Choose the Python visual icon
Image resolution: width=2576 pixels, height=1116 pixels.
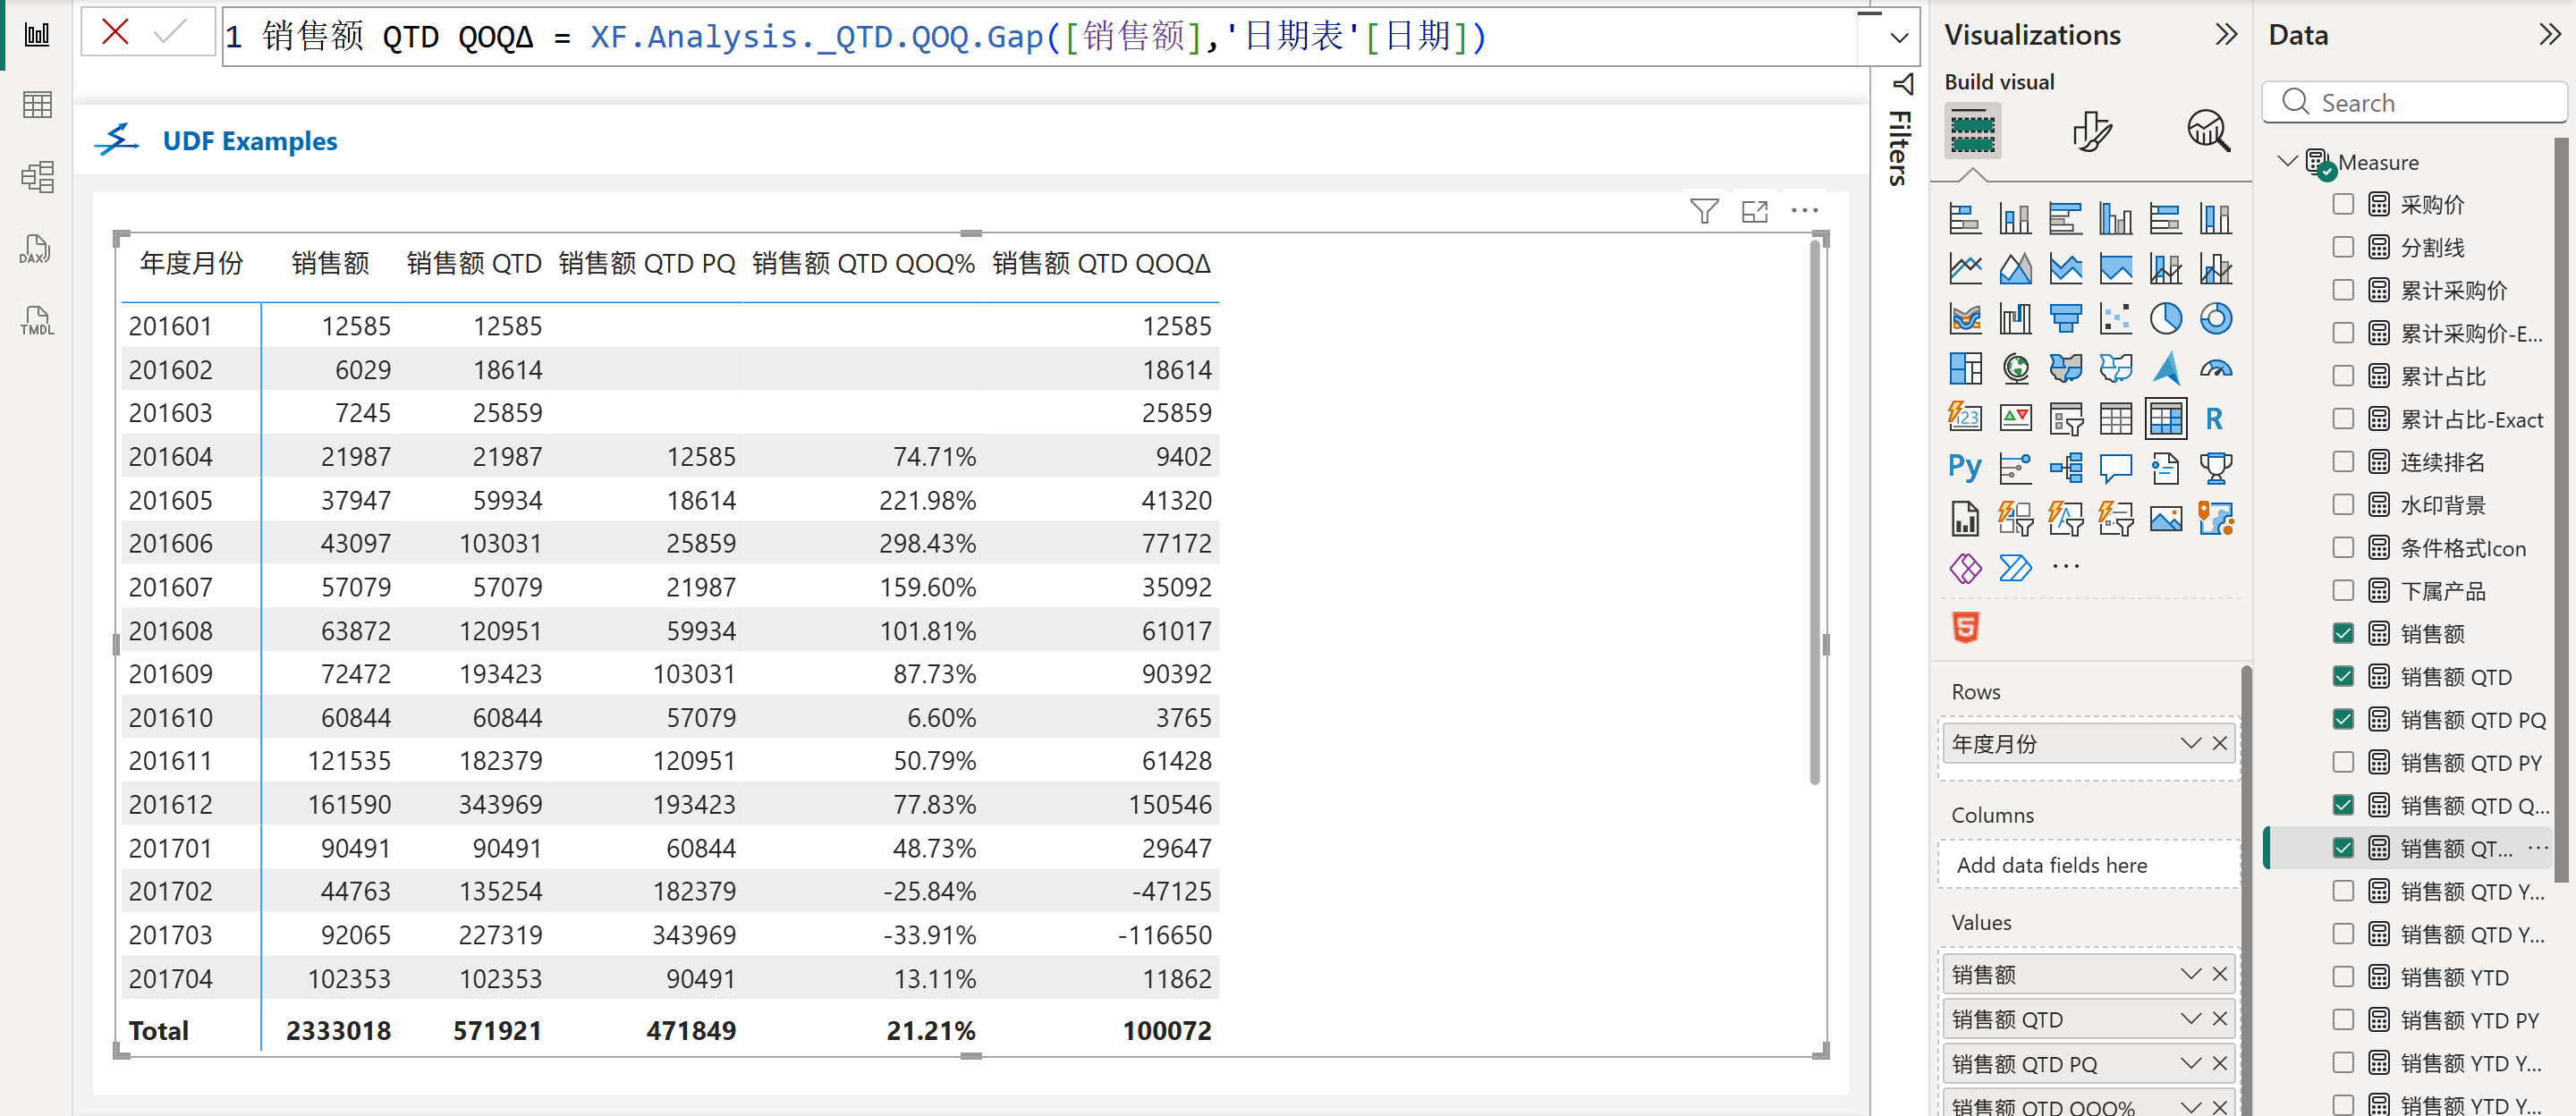[x=1964, y=468]
